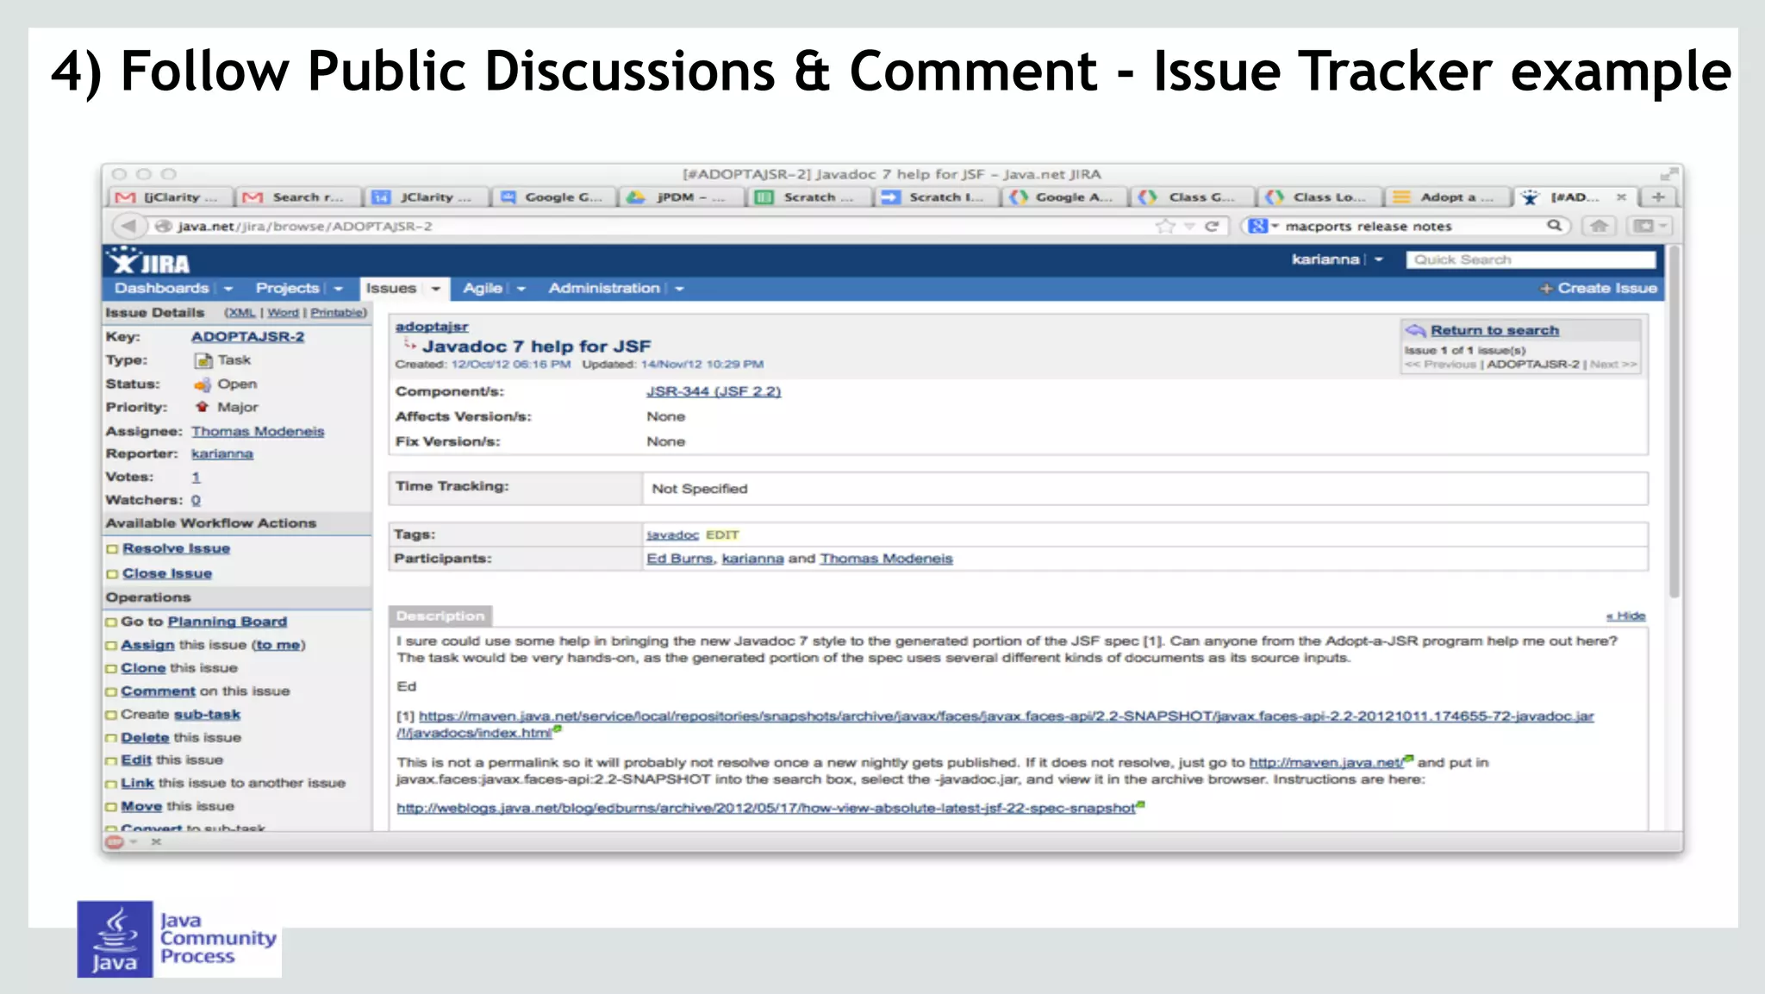Open Printable view link
1765x994 pixels.
(337, 313)
